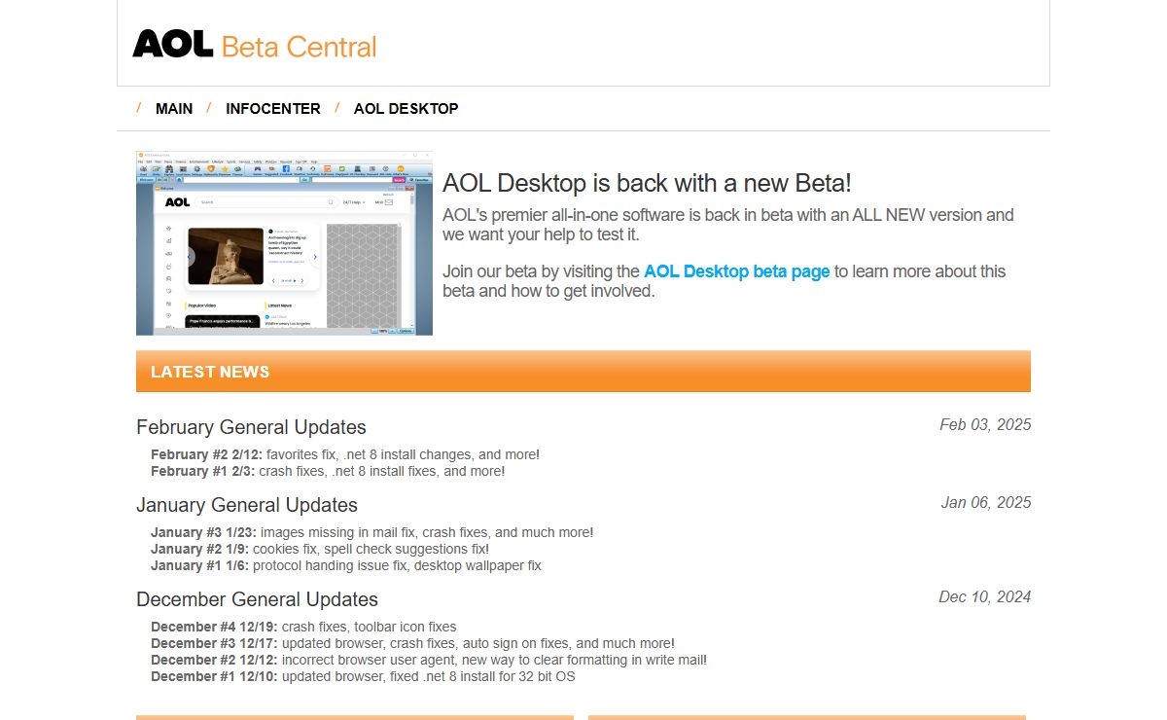
Task: Select the "December #4 12/19" news line
Action: 303,627
